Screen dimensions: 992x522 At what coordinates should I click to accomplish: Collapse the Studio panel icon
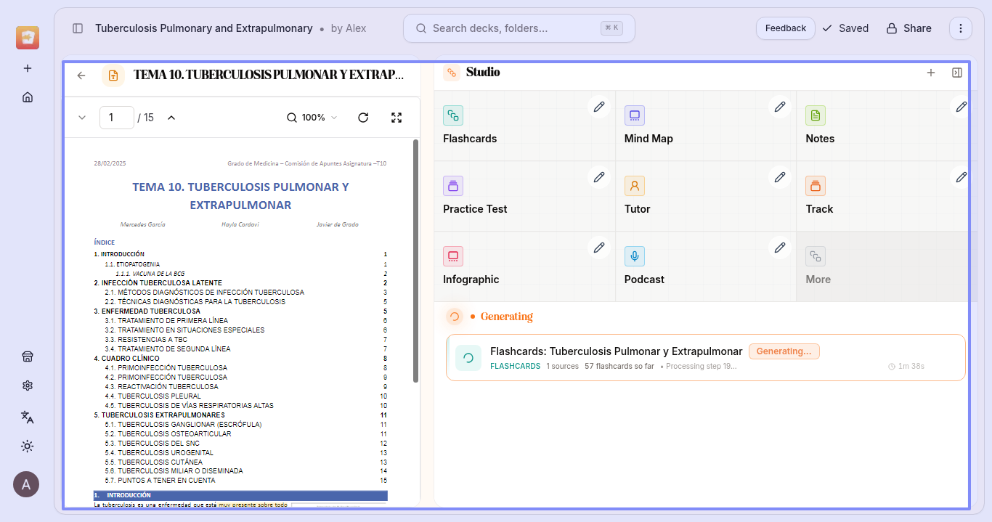coord(957,73)
